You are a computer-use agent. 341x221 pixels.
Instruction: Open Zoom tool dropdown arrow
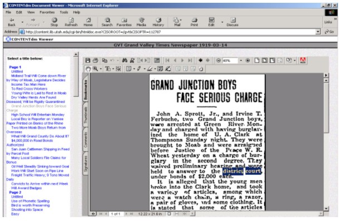point(101,69)
